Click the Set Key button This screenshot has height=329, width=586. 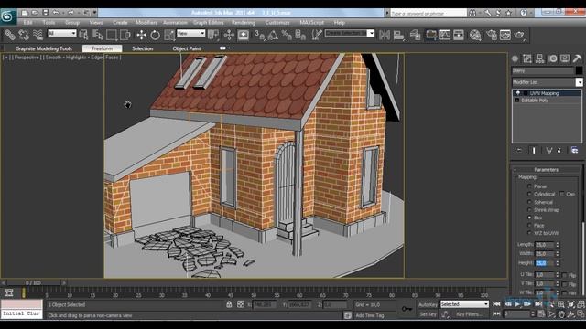tap(428, 314)
